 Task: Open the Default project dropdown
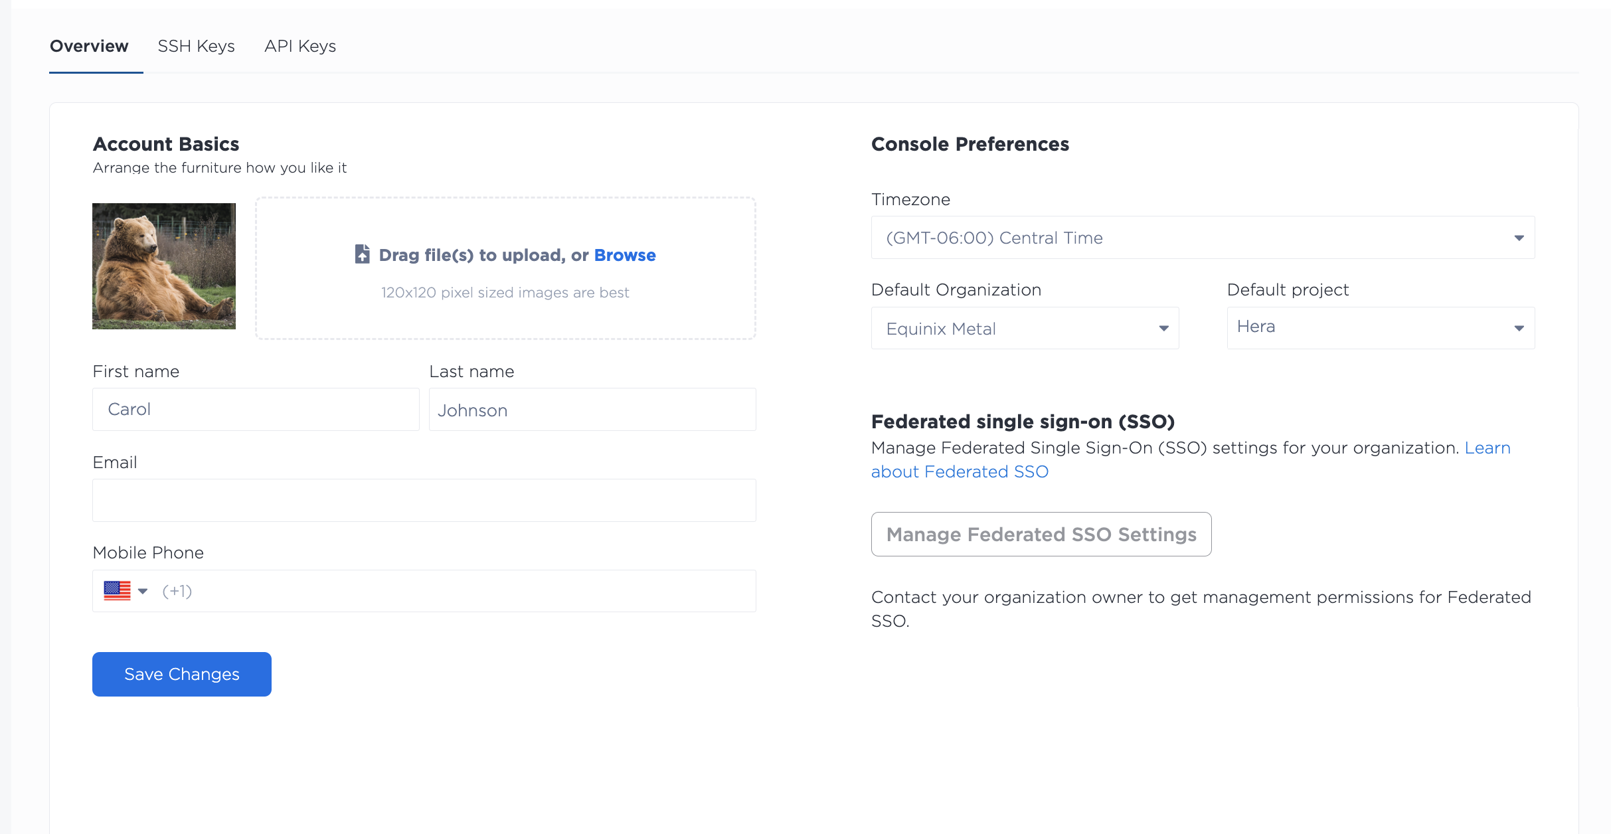(x=1381, y=328)
